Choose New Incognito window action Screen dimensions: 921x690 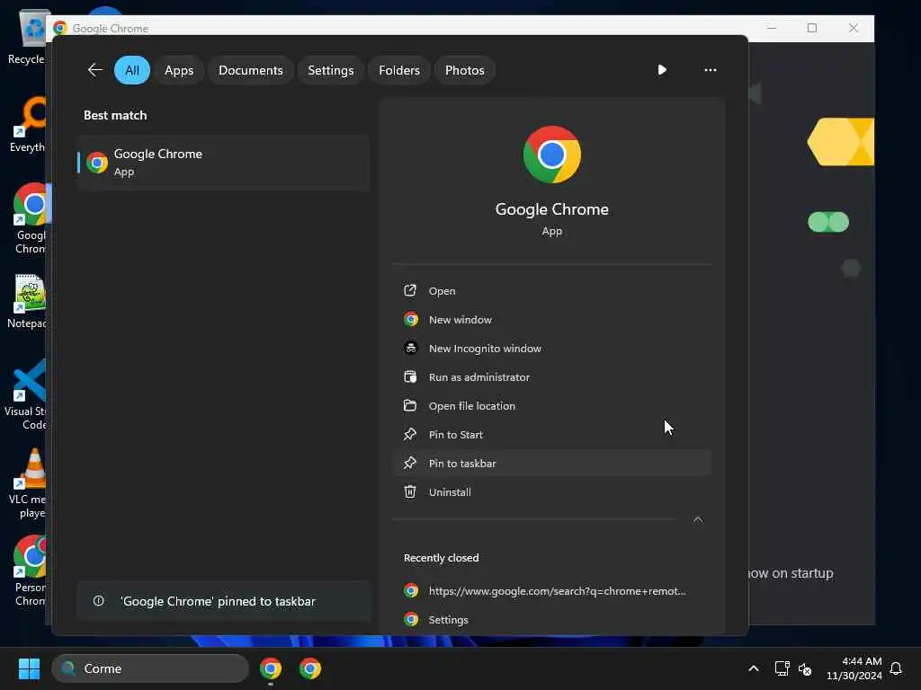[x=551, y=349]
